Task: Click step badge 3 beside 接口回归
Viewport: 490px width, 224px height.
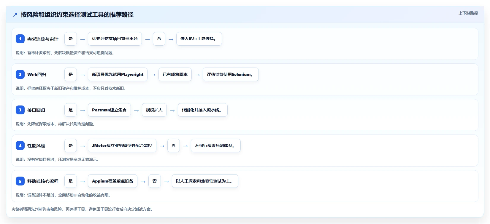Action: (20, 110)
